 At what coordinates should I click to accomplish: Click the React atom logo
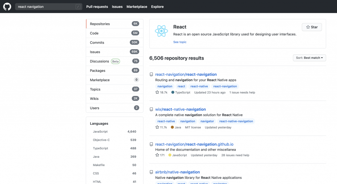click(161, 31)
